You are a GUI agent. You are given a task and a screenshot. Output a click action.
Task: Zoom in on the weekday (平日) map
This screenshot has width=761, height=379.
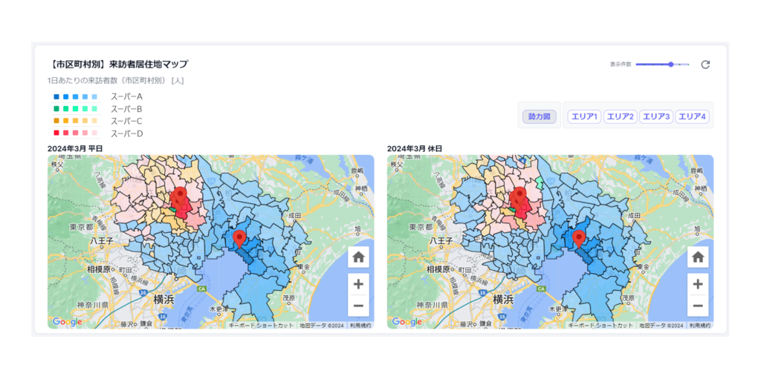[x=358, y=284]
